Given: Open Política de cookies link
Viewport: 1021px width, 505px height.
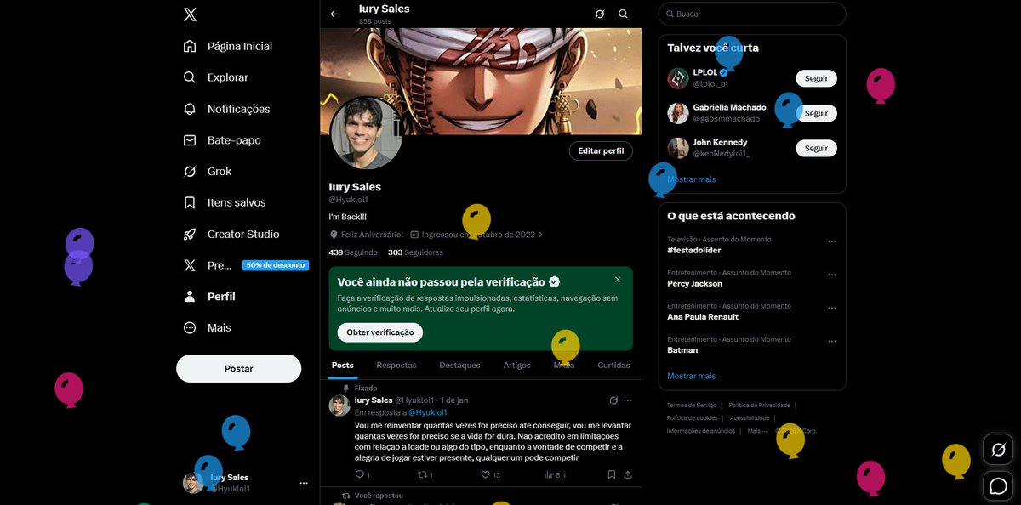Looking at the screenshot, I should coord(693,418).
